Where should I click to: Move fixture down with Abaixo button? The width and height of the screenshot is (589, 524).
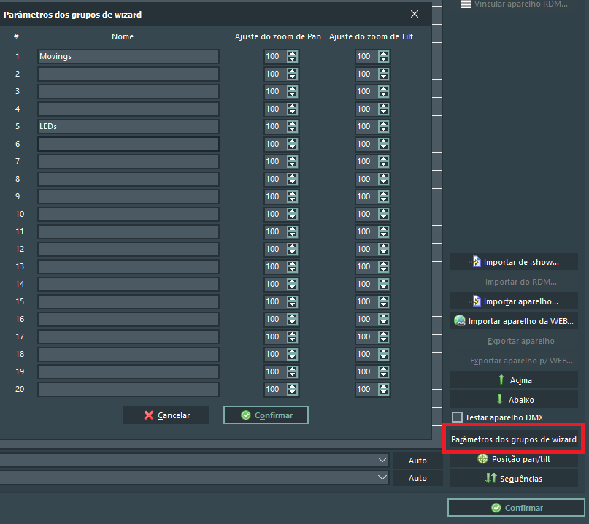[x=513, y=400]
